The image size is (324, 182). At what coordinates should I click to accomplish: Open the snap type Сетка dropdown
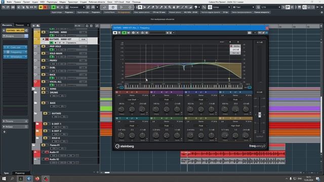tap(222, 7)
